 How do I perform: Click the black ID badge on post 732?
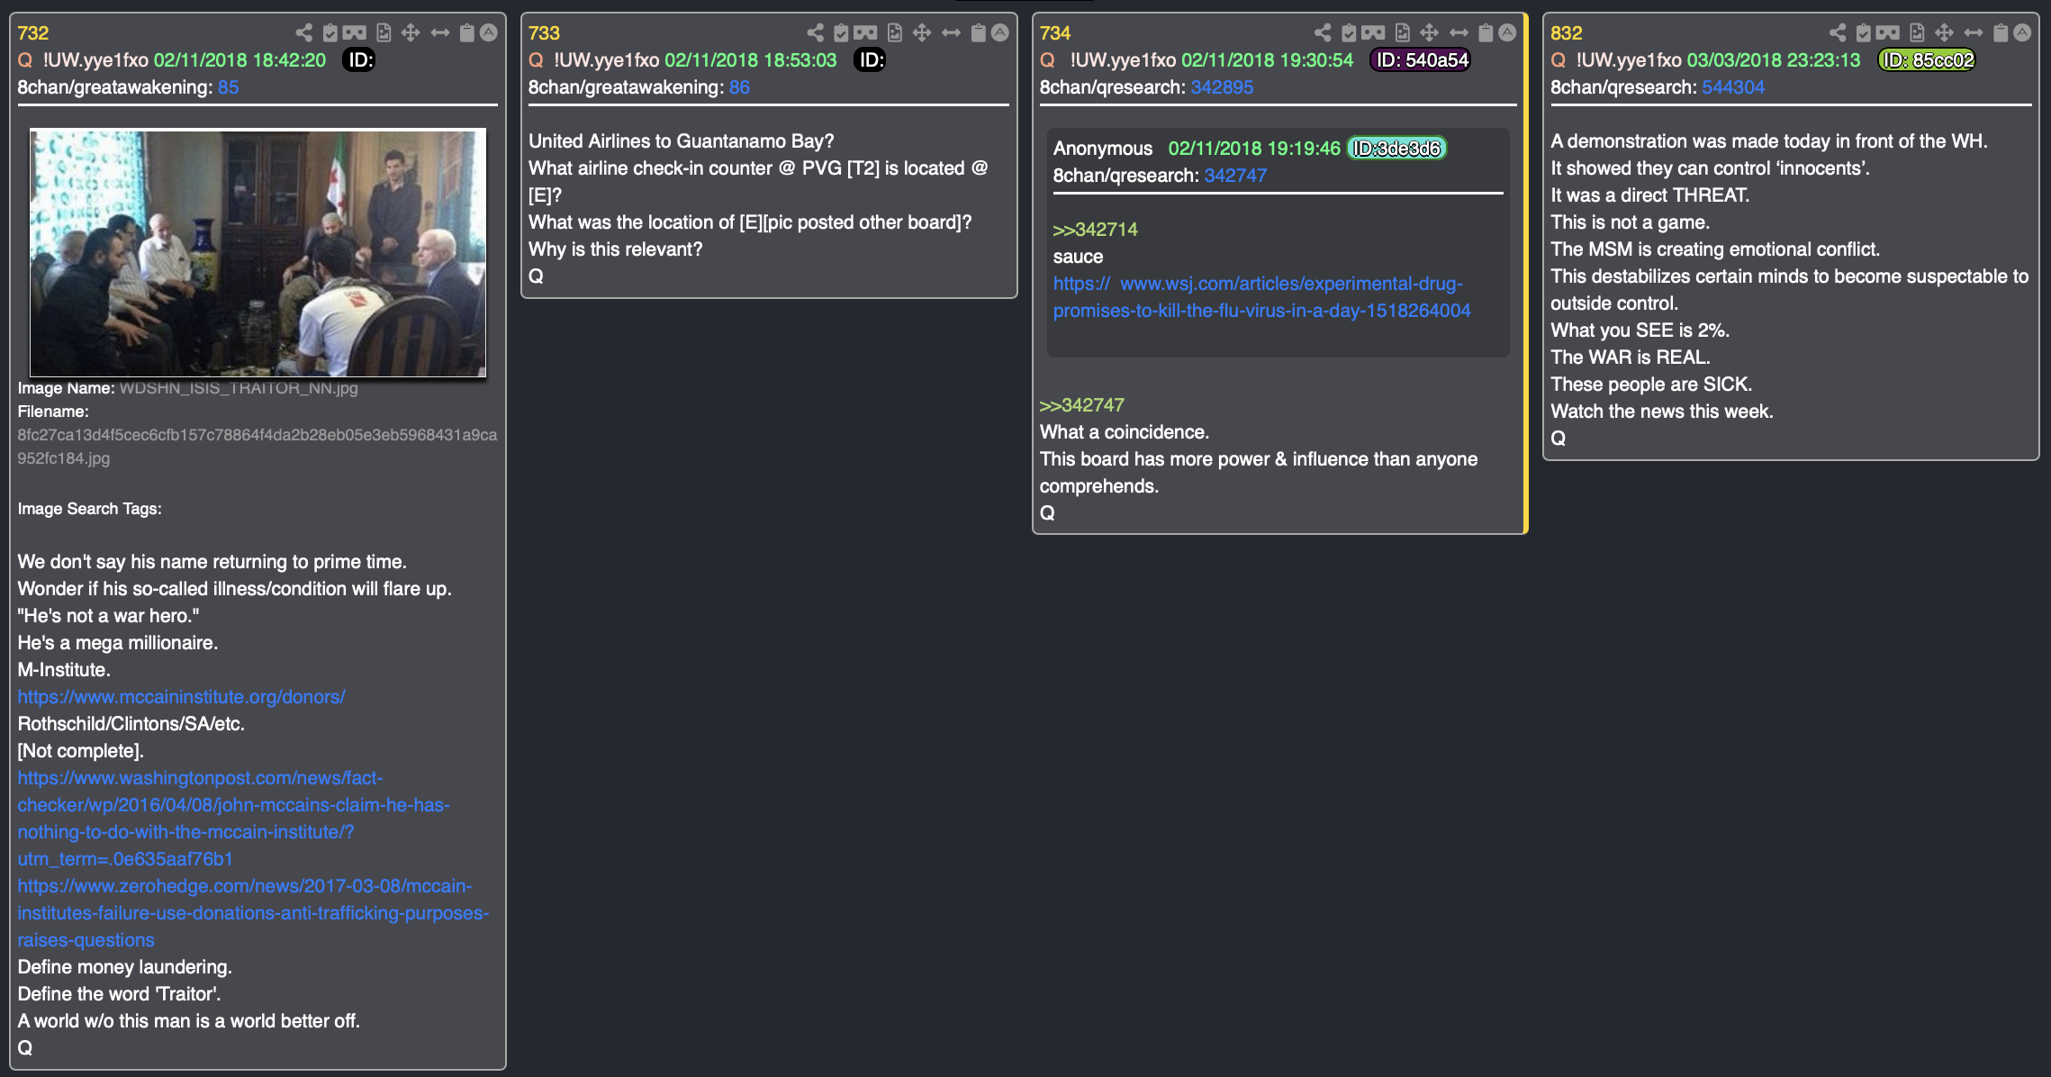[359, 60]
